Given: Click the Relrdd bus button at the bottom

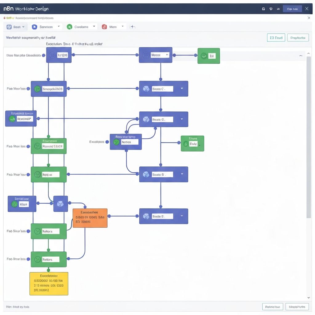Looking at the screenshot, I should coord(273,307).
